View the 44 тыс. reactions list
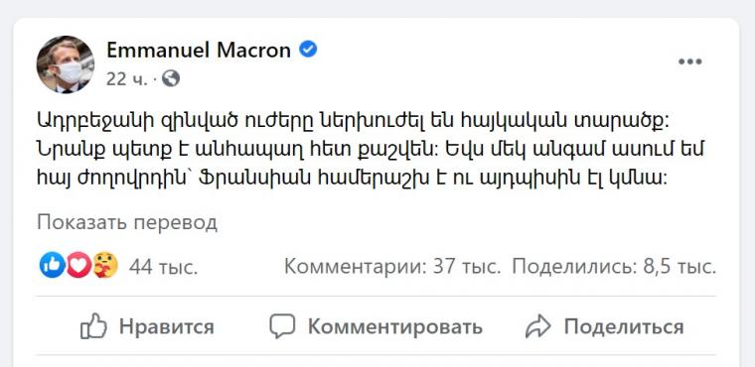755x367 pixels. tap(163, 267)
